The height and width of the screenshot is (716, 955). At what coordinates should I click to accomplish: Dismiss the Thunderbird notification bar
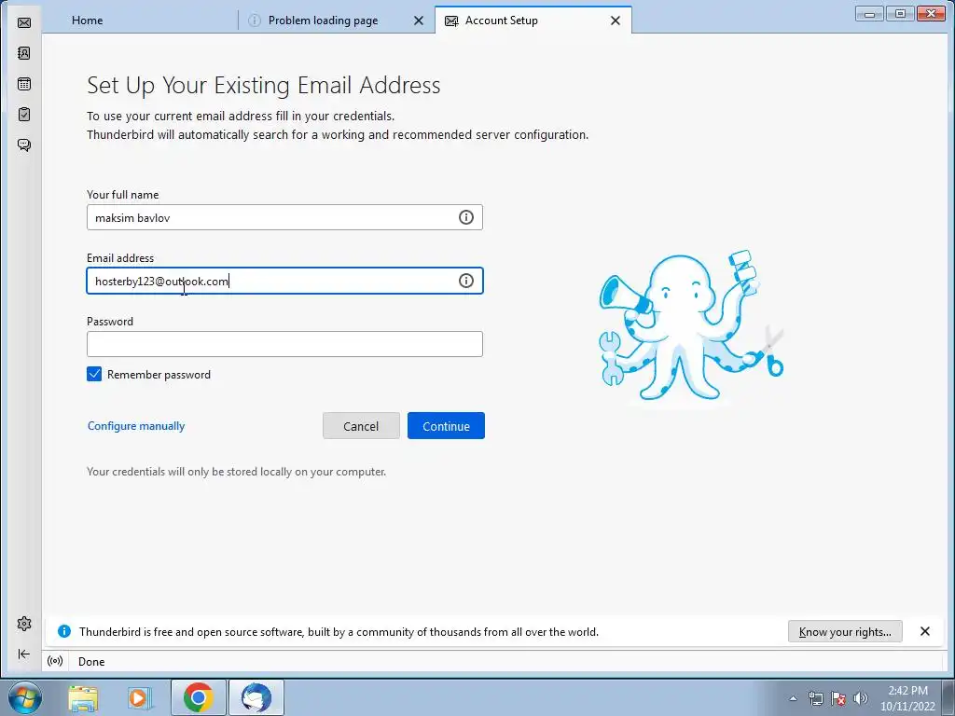tap(924, 631)
